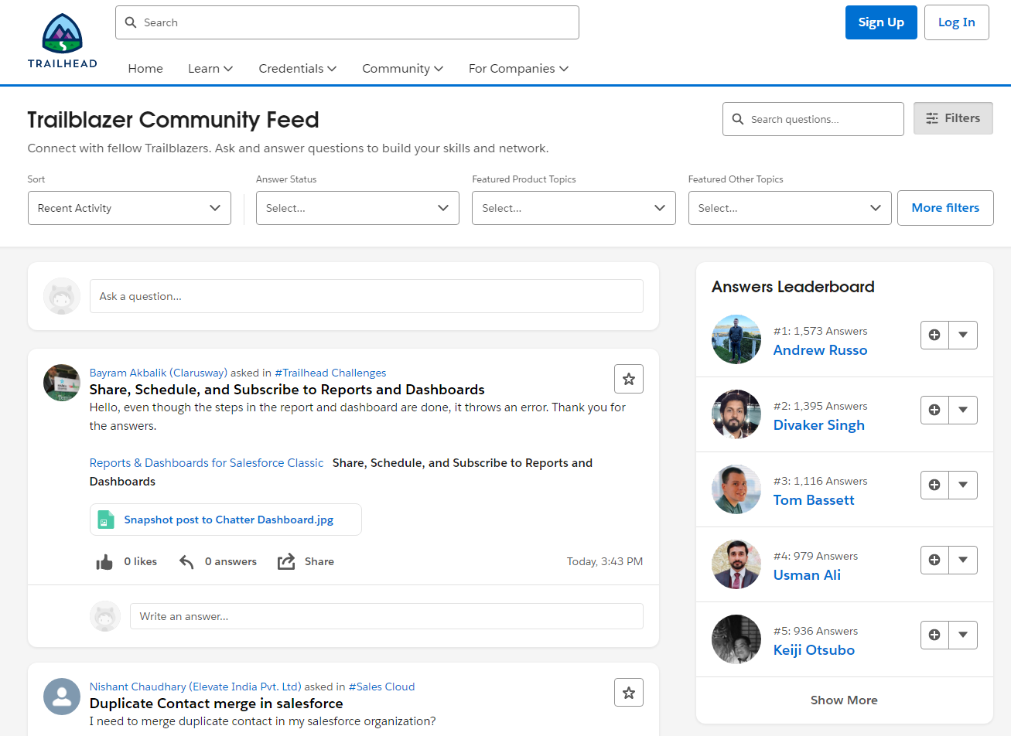
Task: Bookmark the Duplicate Contact merge post with its star
Action: point(629,693)
